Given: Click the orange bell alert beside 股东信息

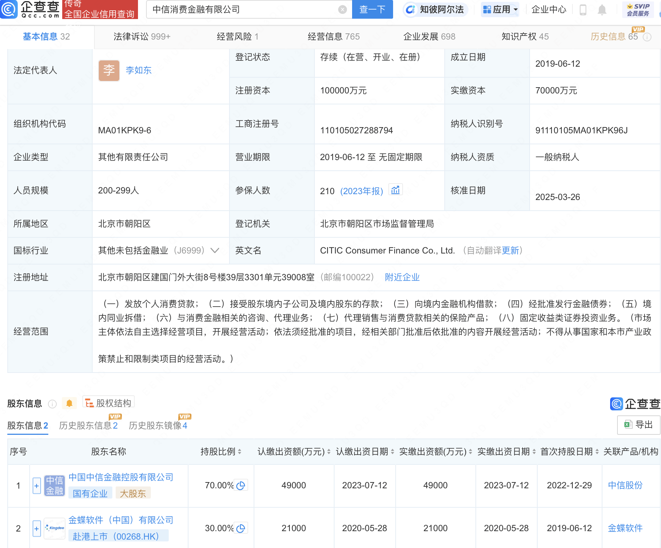Looking at the screenshot, I should pos(69,403).
